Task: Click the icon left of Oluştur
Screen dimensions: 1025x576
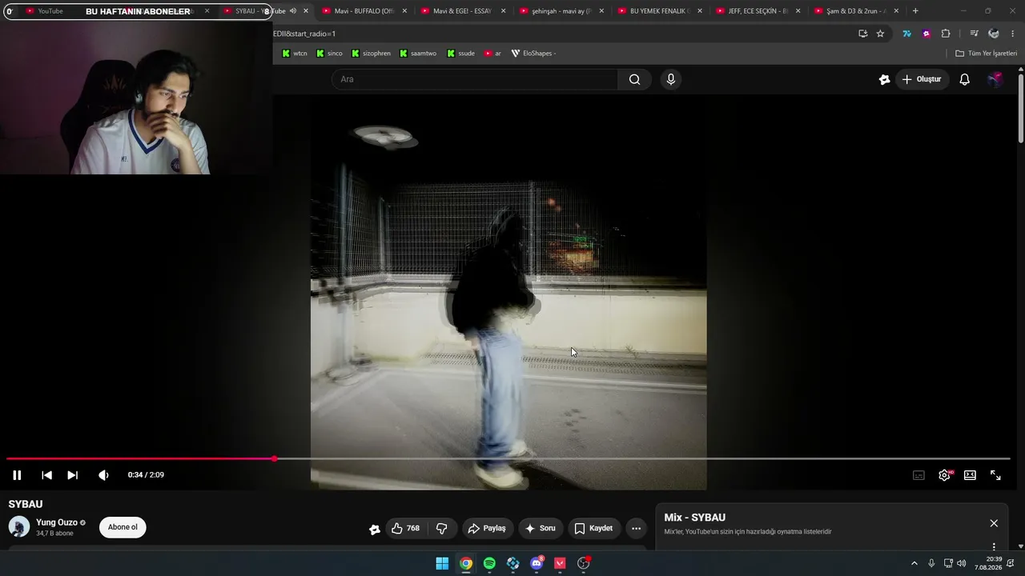Action: (x=884, y=79)
